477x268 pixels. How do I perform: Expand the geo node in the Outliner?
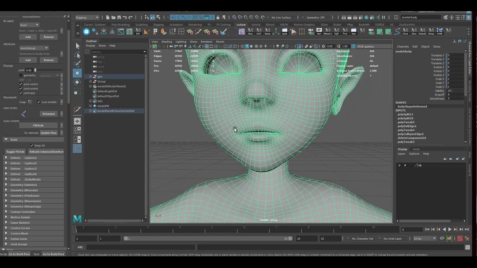pyautogui.click(x=90, y=76)
